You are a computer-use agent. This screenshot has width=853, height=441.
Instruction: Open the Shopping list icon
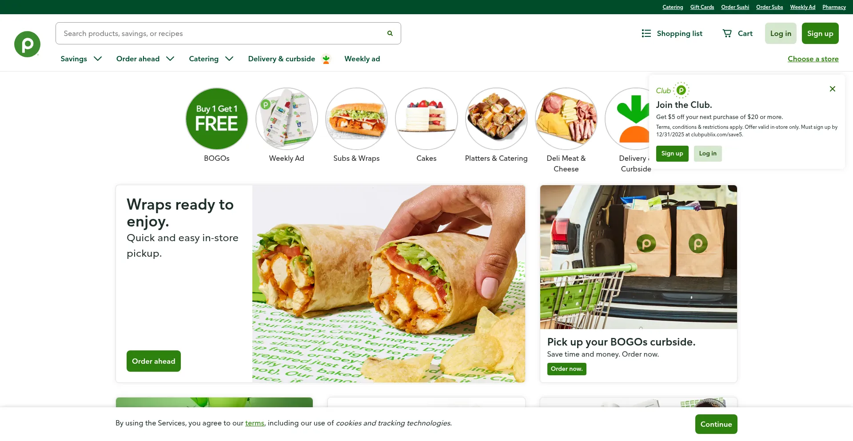coord(646,33)
